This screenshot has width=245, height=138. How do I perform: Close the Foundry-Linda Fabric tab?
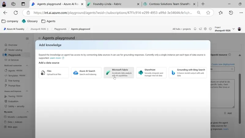[138, 4]
